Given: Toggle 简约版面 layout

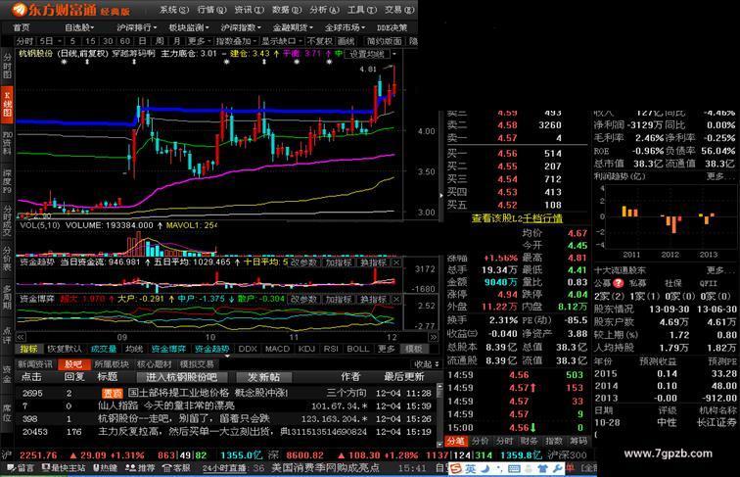Looking at the screenshot, I should pos(384,41).
